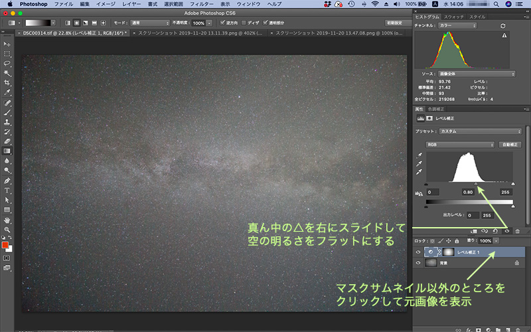Screen dimensions: 531x332
Task: Switch to the DSC00314.tif document tab
Action: click(x=72, y=33)
